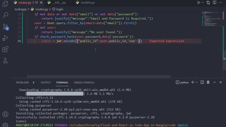
Task: Open the Testing flask view
Action: [5, 61]
